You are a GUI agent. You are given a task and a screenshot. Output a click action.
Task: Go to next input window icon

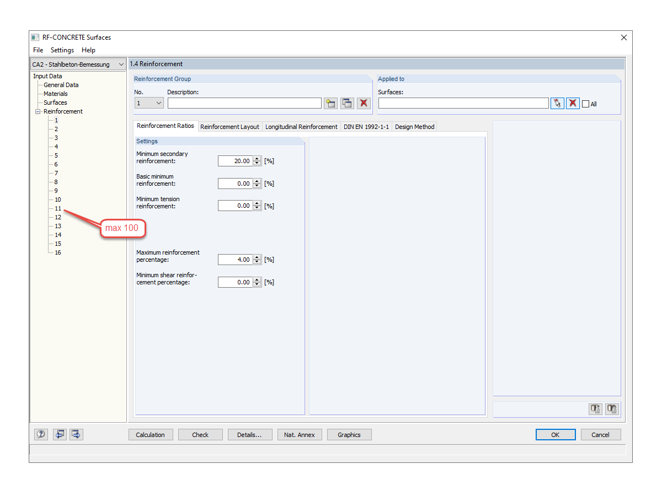[76, 434]
